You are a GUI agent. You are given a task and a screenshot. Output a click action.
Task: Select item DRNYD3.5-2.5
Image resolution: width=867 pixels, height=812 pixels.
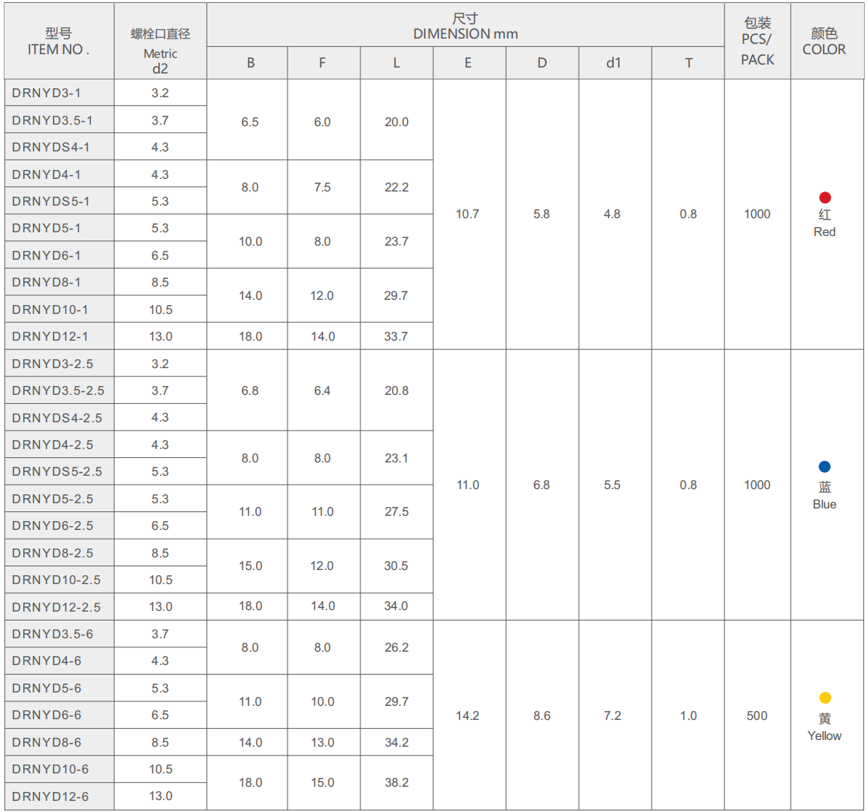(58, 390)
